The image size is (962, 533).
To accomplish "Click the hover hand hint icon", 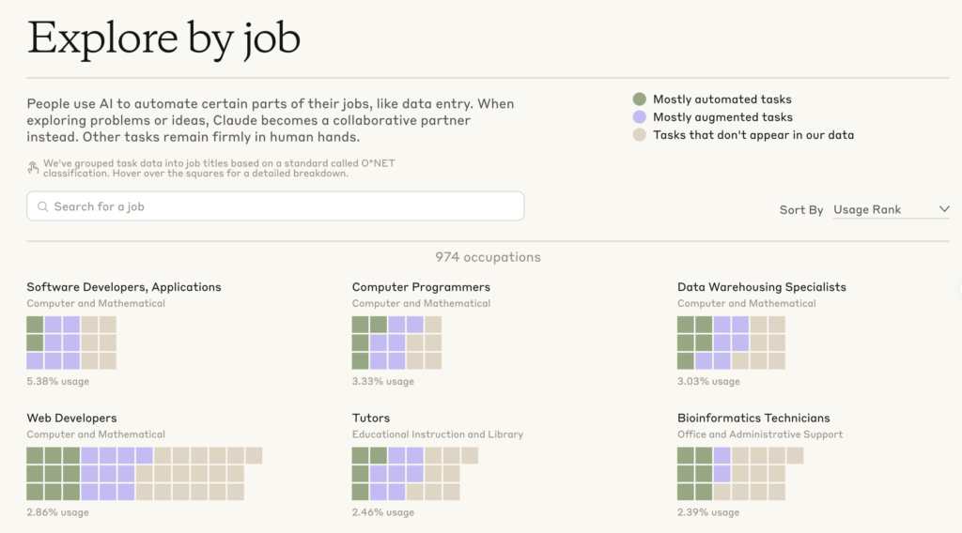I will (33, 168).
